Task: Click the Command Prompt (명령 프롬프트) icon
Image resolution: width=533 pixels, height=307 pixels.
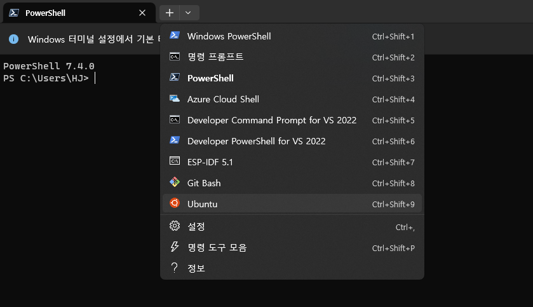Action: coord(175,57)
